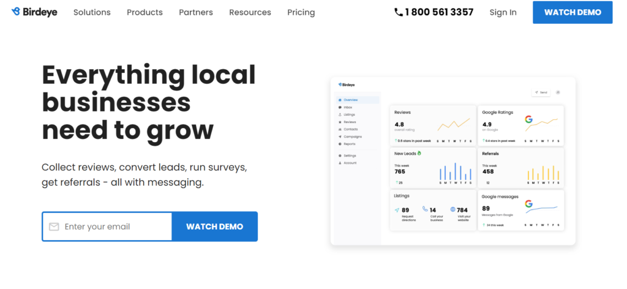Screen dimensions: 627x289
Task: Select the Listings sidebar icon
Action: click(340, 114)
